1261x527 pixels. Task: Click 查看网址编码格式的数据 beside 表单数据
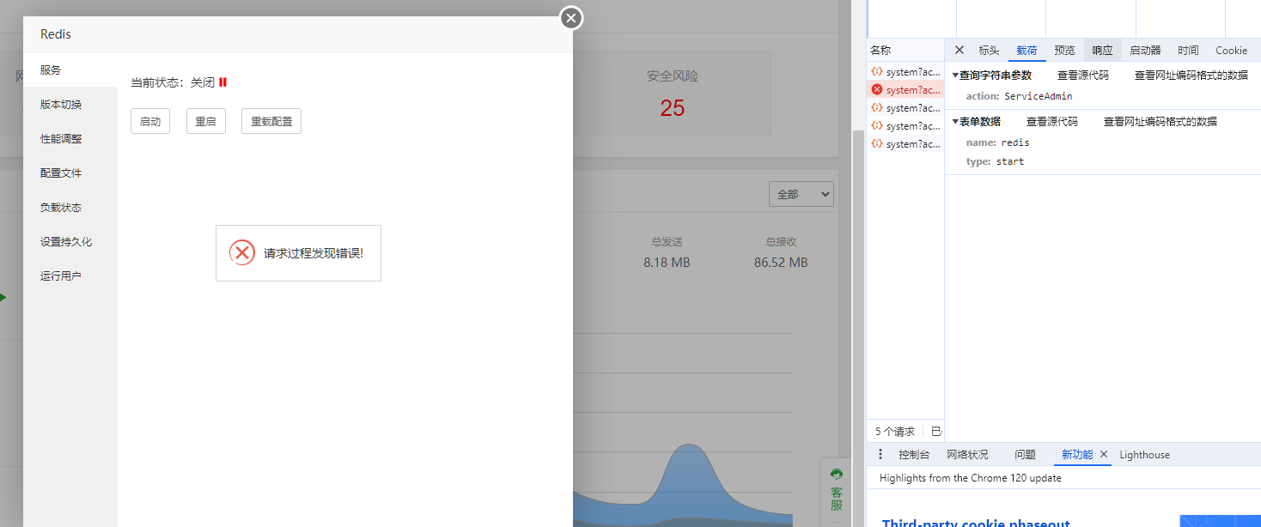pos(1160,122)
